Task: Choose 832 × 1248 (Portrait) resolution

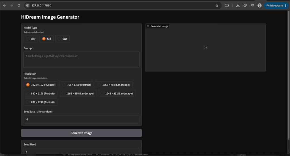Action: click(40, 102)
